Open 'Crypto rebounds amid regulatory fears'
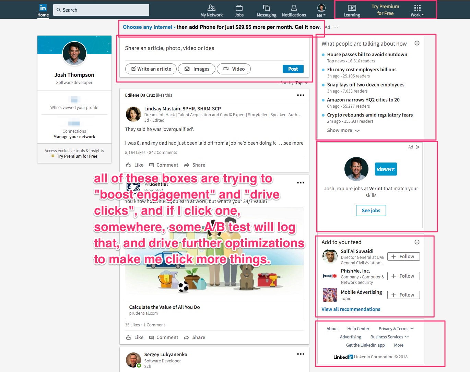This screenshot has width=470, height=372. tap(370, 115)
